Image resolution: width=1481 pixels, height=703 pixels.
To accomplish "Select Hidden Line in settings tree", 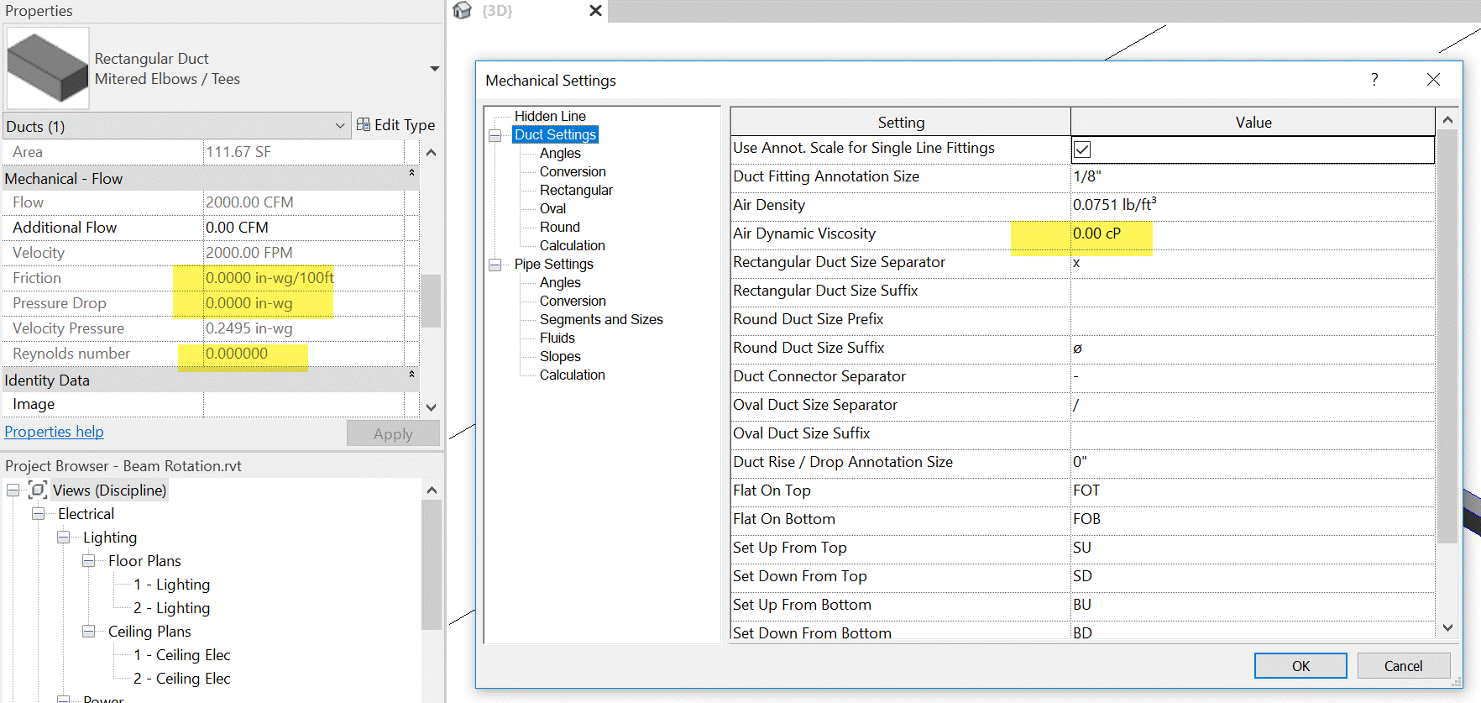I will 550,116.
